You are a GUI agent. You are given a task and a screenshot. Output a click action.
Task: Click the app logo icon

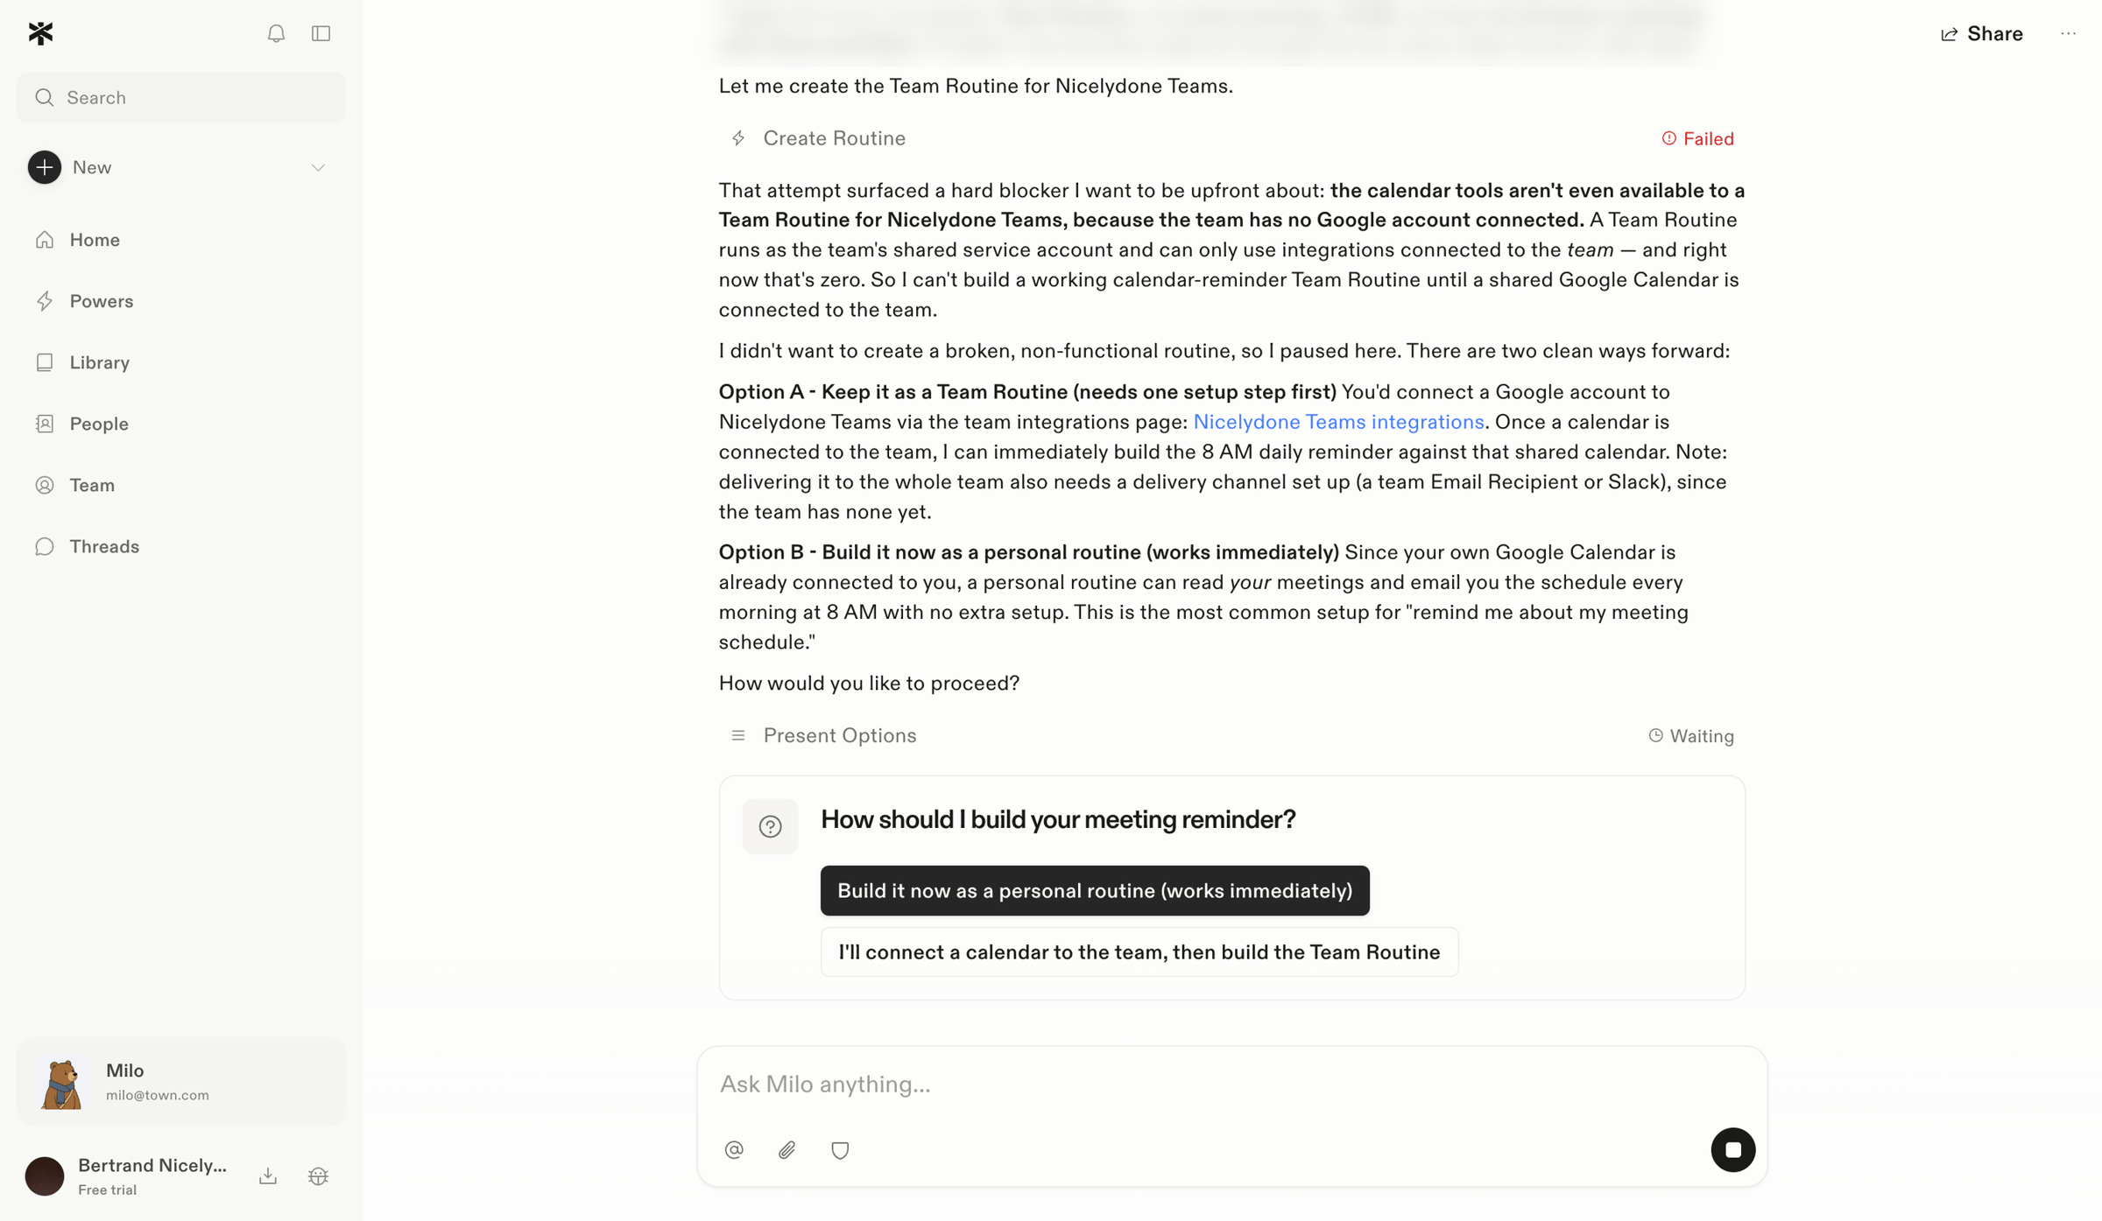click(x=41, y=33)
